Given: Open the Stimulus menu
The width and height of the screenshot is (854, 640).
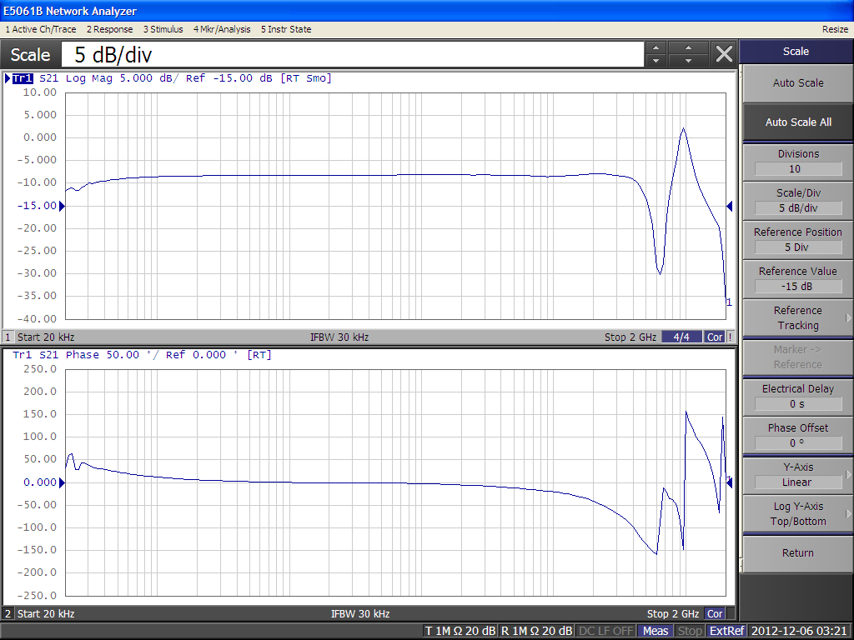Looking at the screenshot, I should pyautogui.click(x=163, y=29).
